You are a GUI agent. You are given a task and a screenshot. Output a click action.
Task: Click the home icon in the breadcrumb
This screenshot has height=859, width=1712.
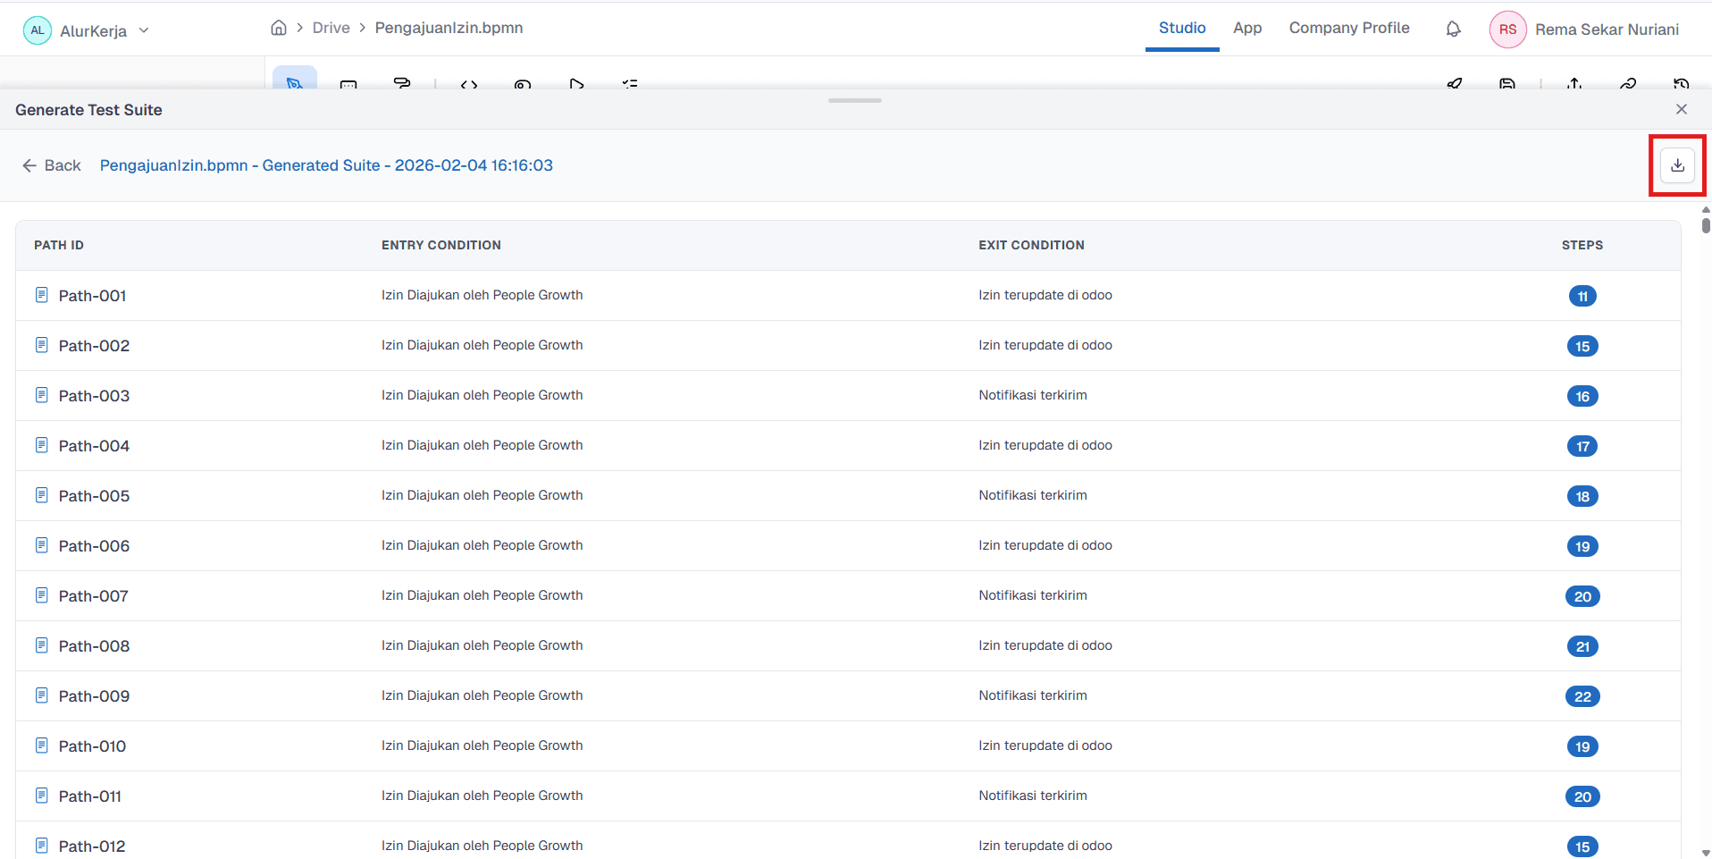click(279, 28)
